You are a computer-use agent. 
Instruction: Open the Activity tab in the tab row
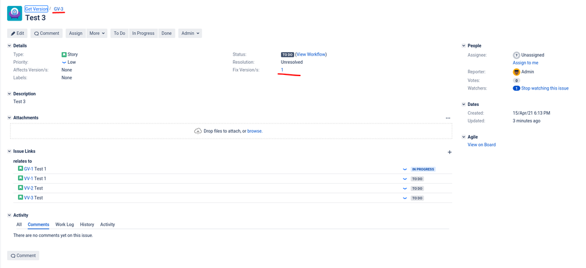pyautogui.click(x=107, y=225)
